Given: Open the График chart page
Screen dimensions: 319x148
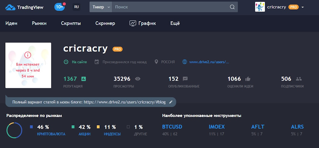Looking at the screenshot, I should pos(143,23).
